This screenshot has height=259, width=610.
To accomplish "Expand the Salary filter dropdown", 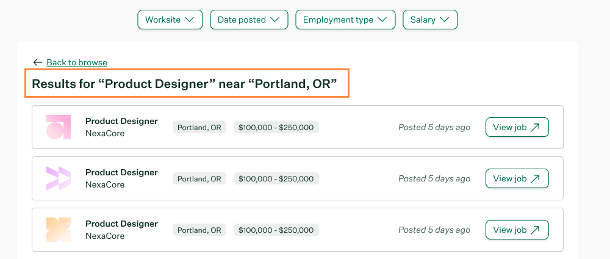I will point(430,20).
